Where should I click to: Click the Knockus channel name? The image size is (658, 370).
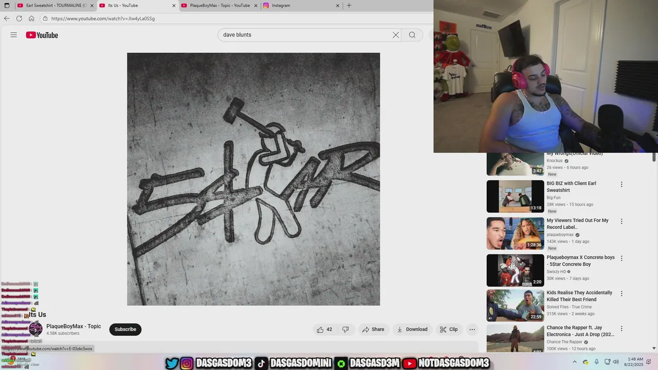click(x=554, y=161)
